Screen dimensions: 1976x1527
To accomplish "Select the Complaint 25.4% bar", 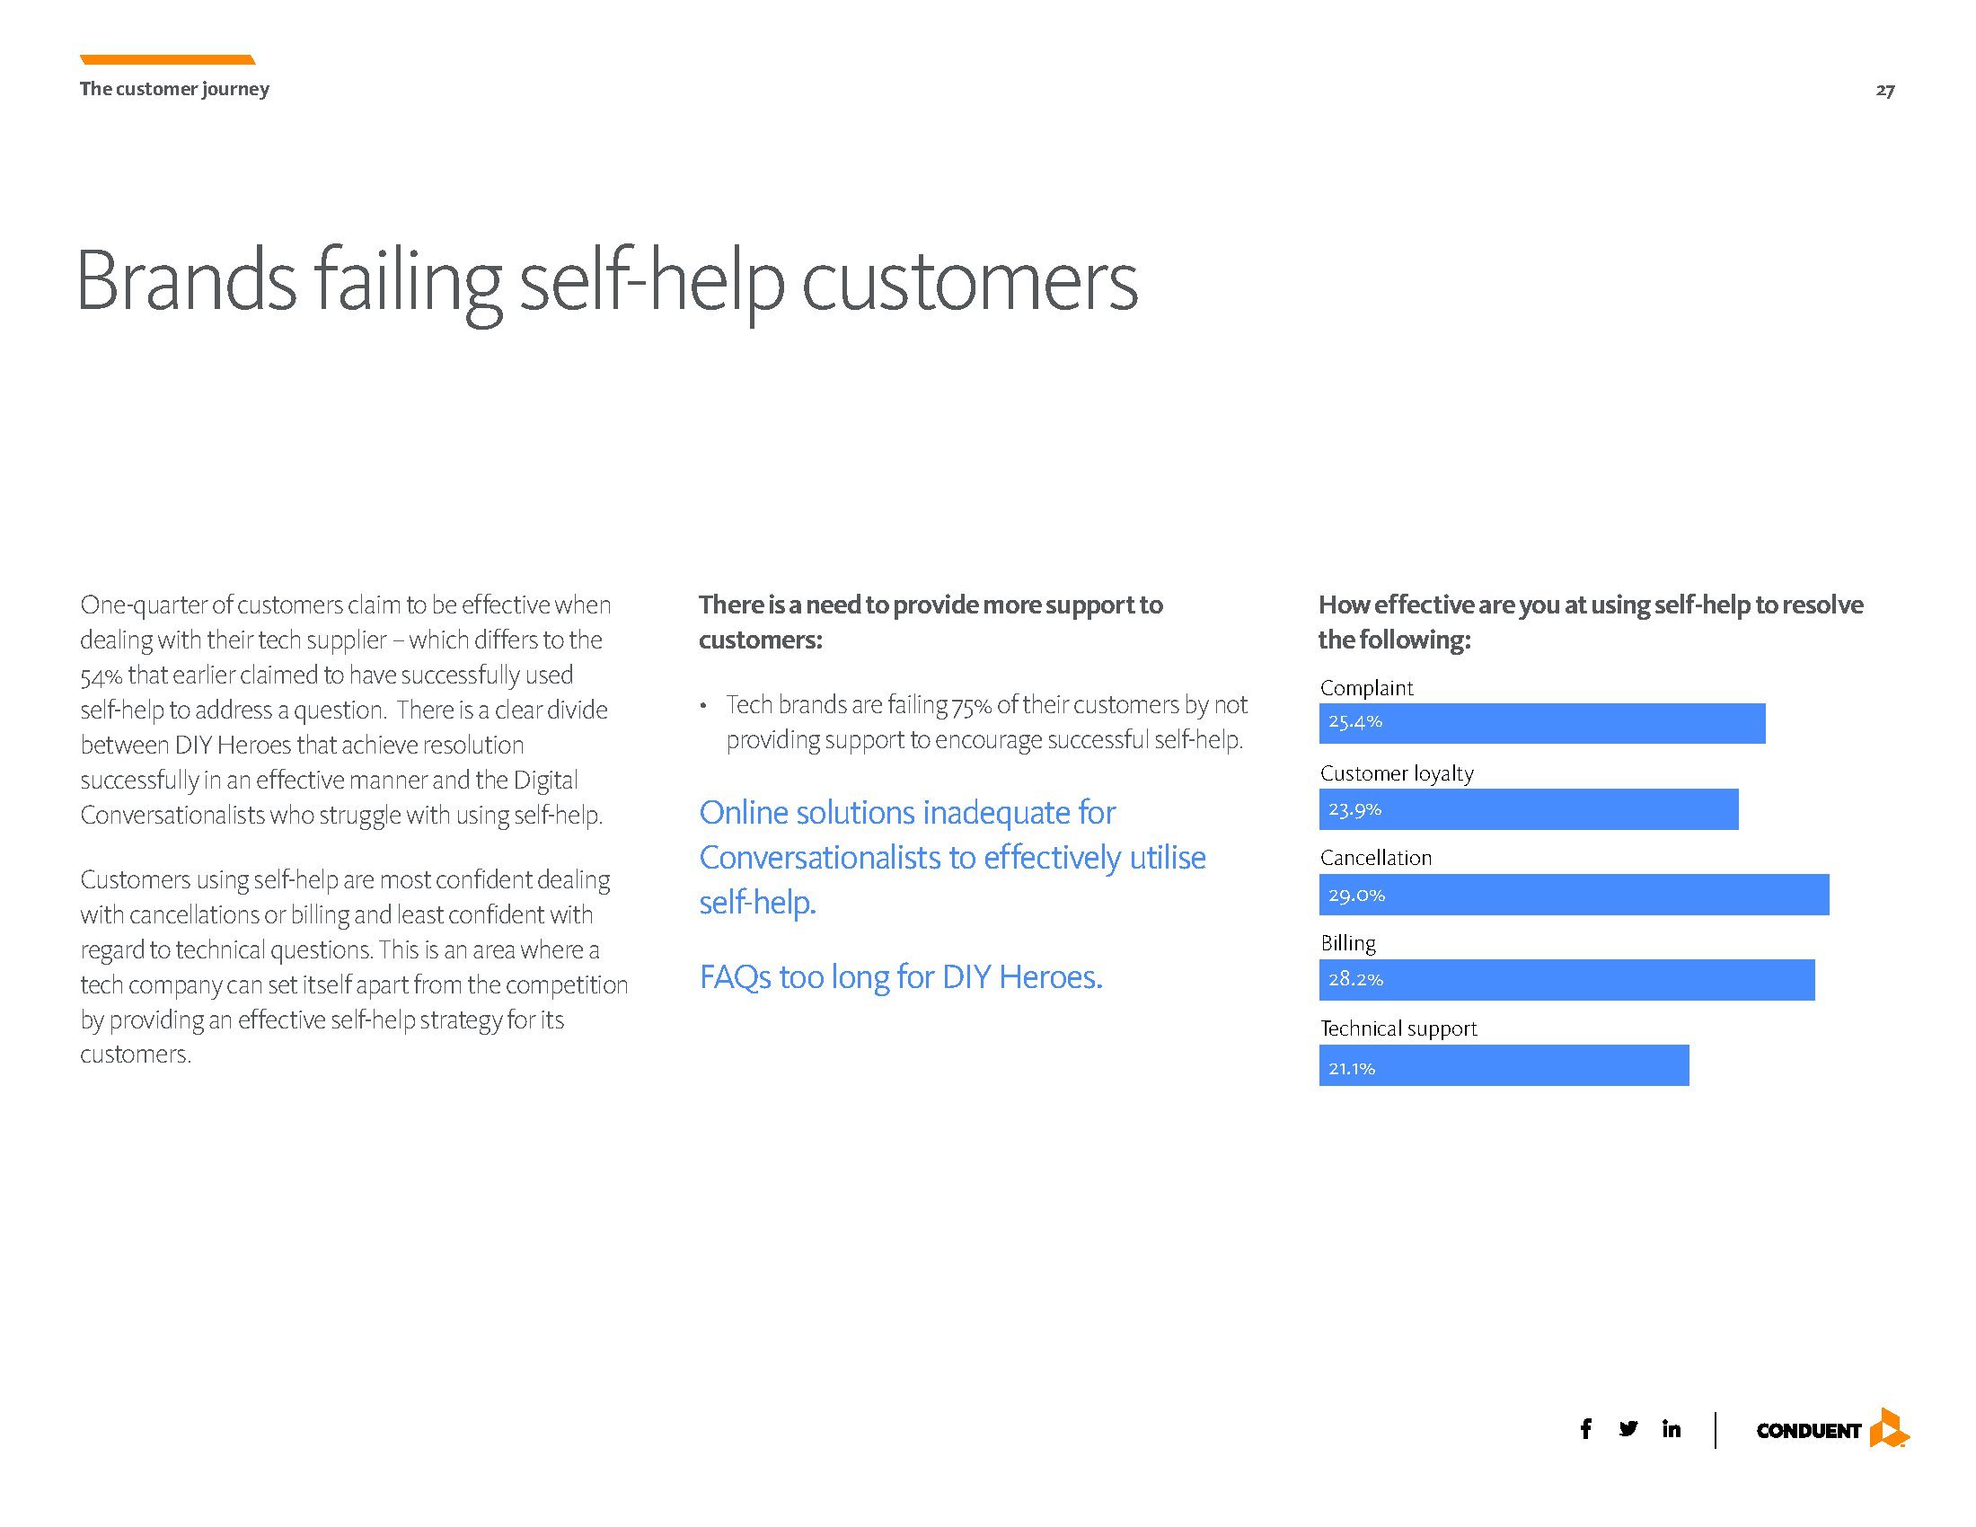I will (1541, 723).
